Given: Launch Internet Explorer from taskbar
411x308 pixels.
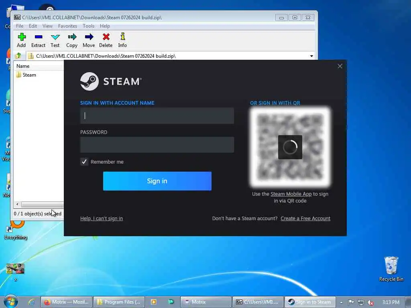Looking at the screenshot, I should (x=31, y=302).
